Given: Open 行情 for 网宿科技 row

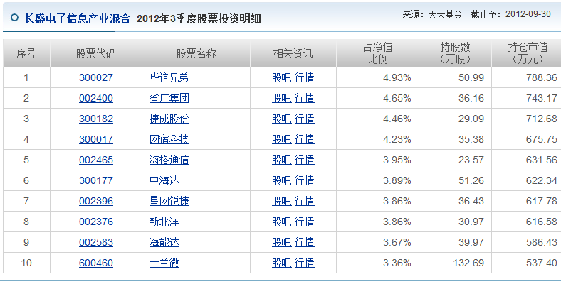Looking at the screenshot, I should point(305,139).
